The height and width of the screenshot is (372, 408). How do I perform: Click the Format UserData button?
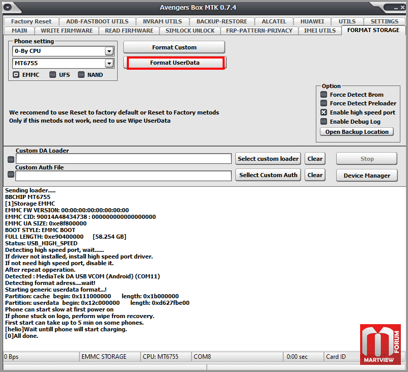(175, 63)
